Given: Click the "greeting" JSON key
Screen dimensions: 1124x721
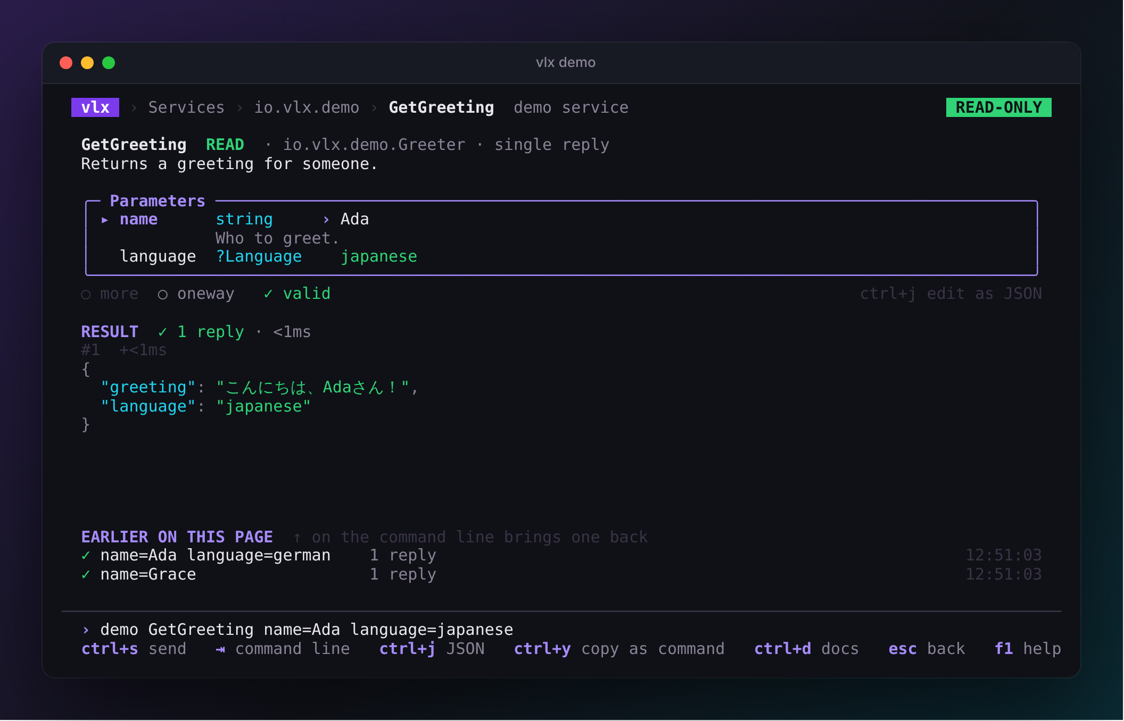Looking at the screenshot, I should 148,387.
